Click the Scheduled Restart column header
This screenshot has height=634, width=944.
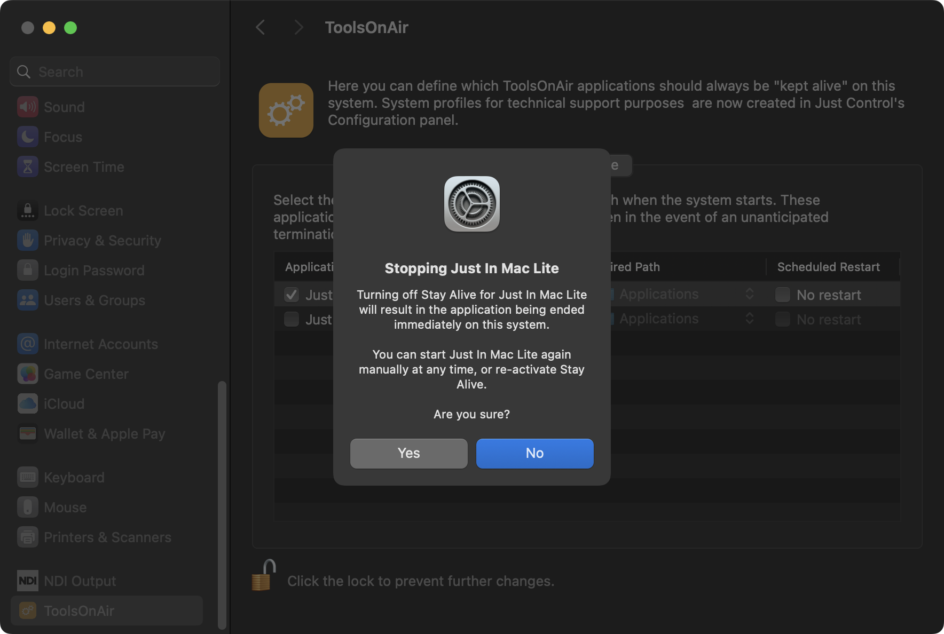[829, 267]
